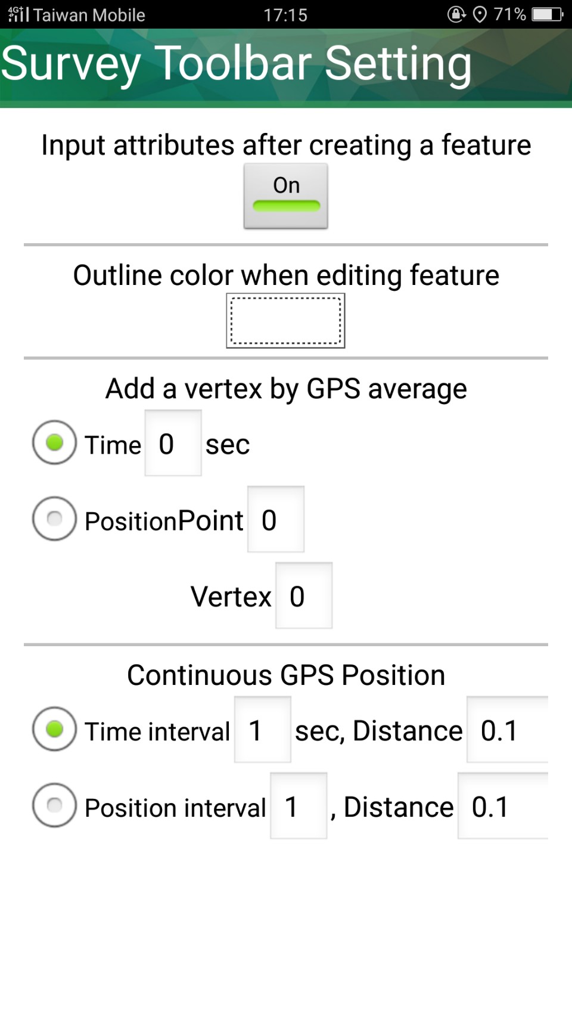Edit the PositionPoint count field
The width and height of the screenshot is (572, 1017).
pyautogui.click(x=276, y=519)
